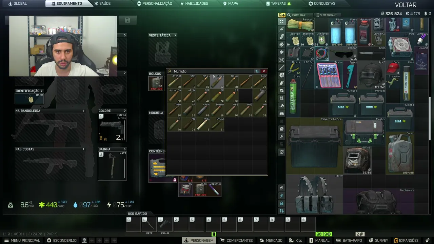
Task: Expand the Coldre slot arrow
Action: [125, 111]
